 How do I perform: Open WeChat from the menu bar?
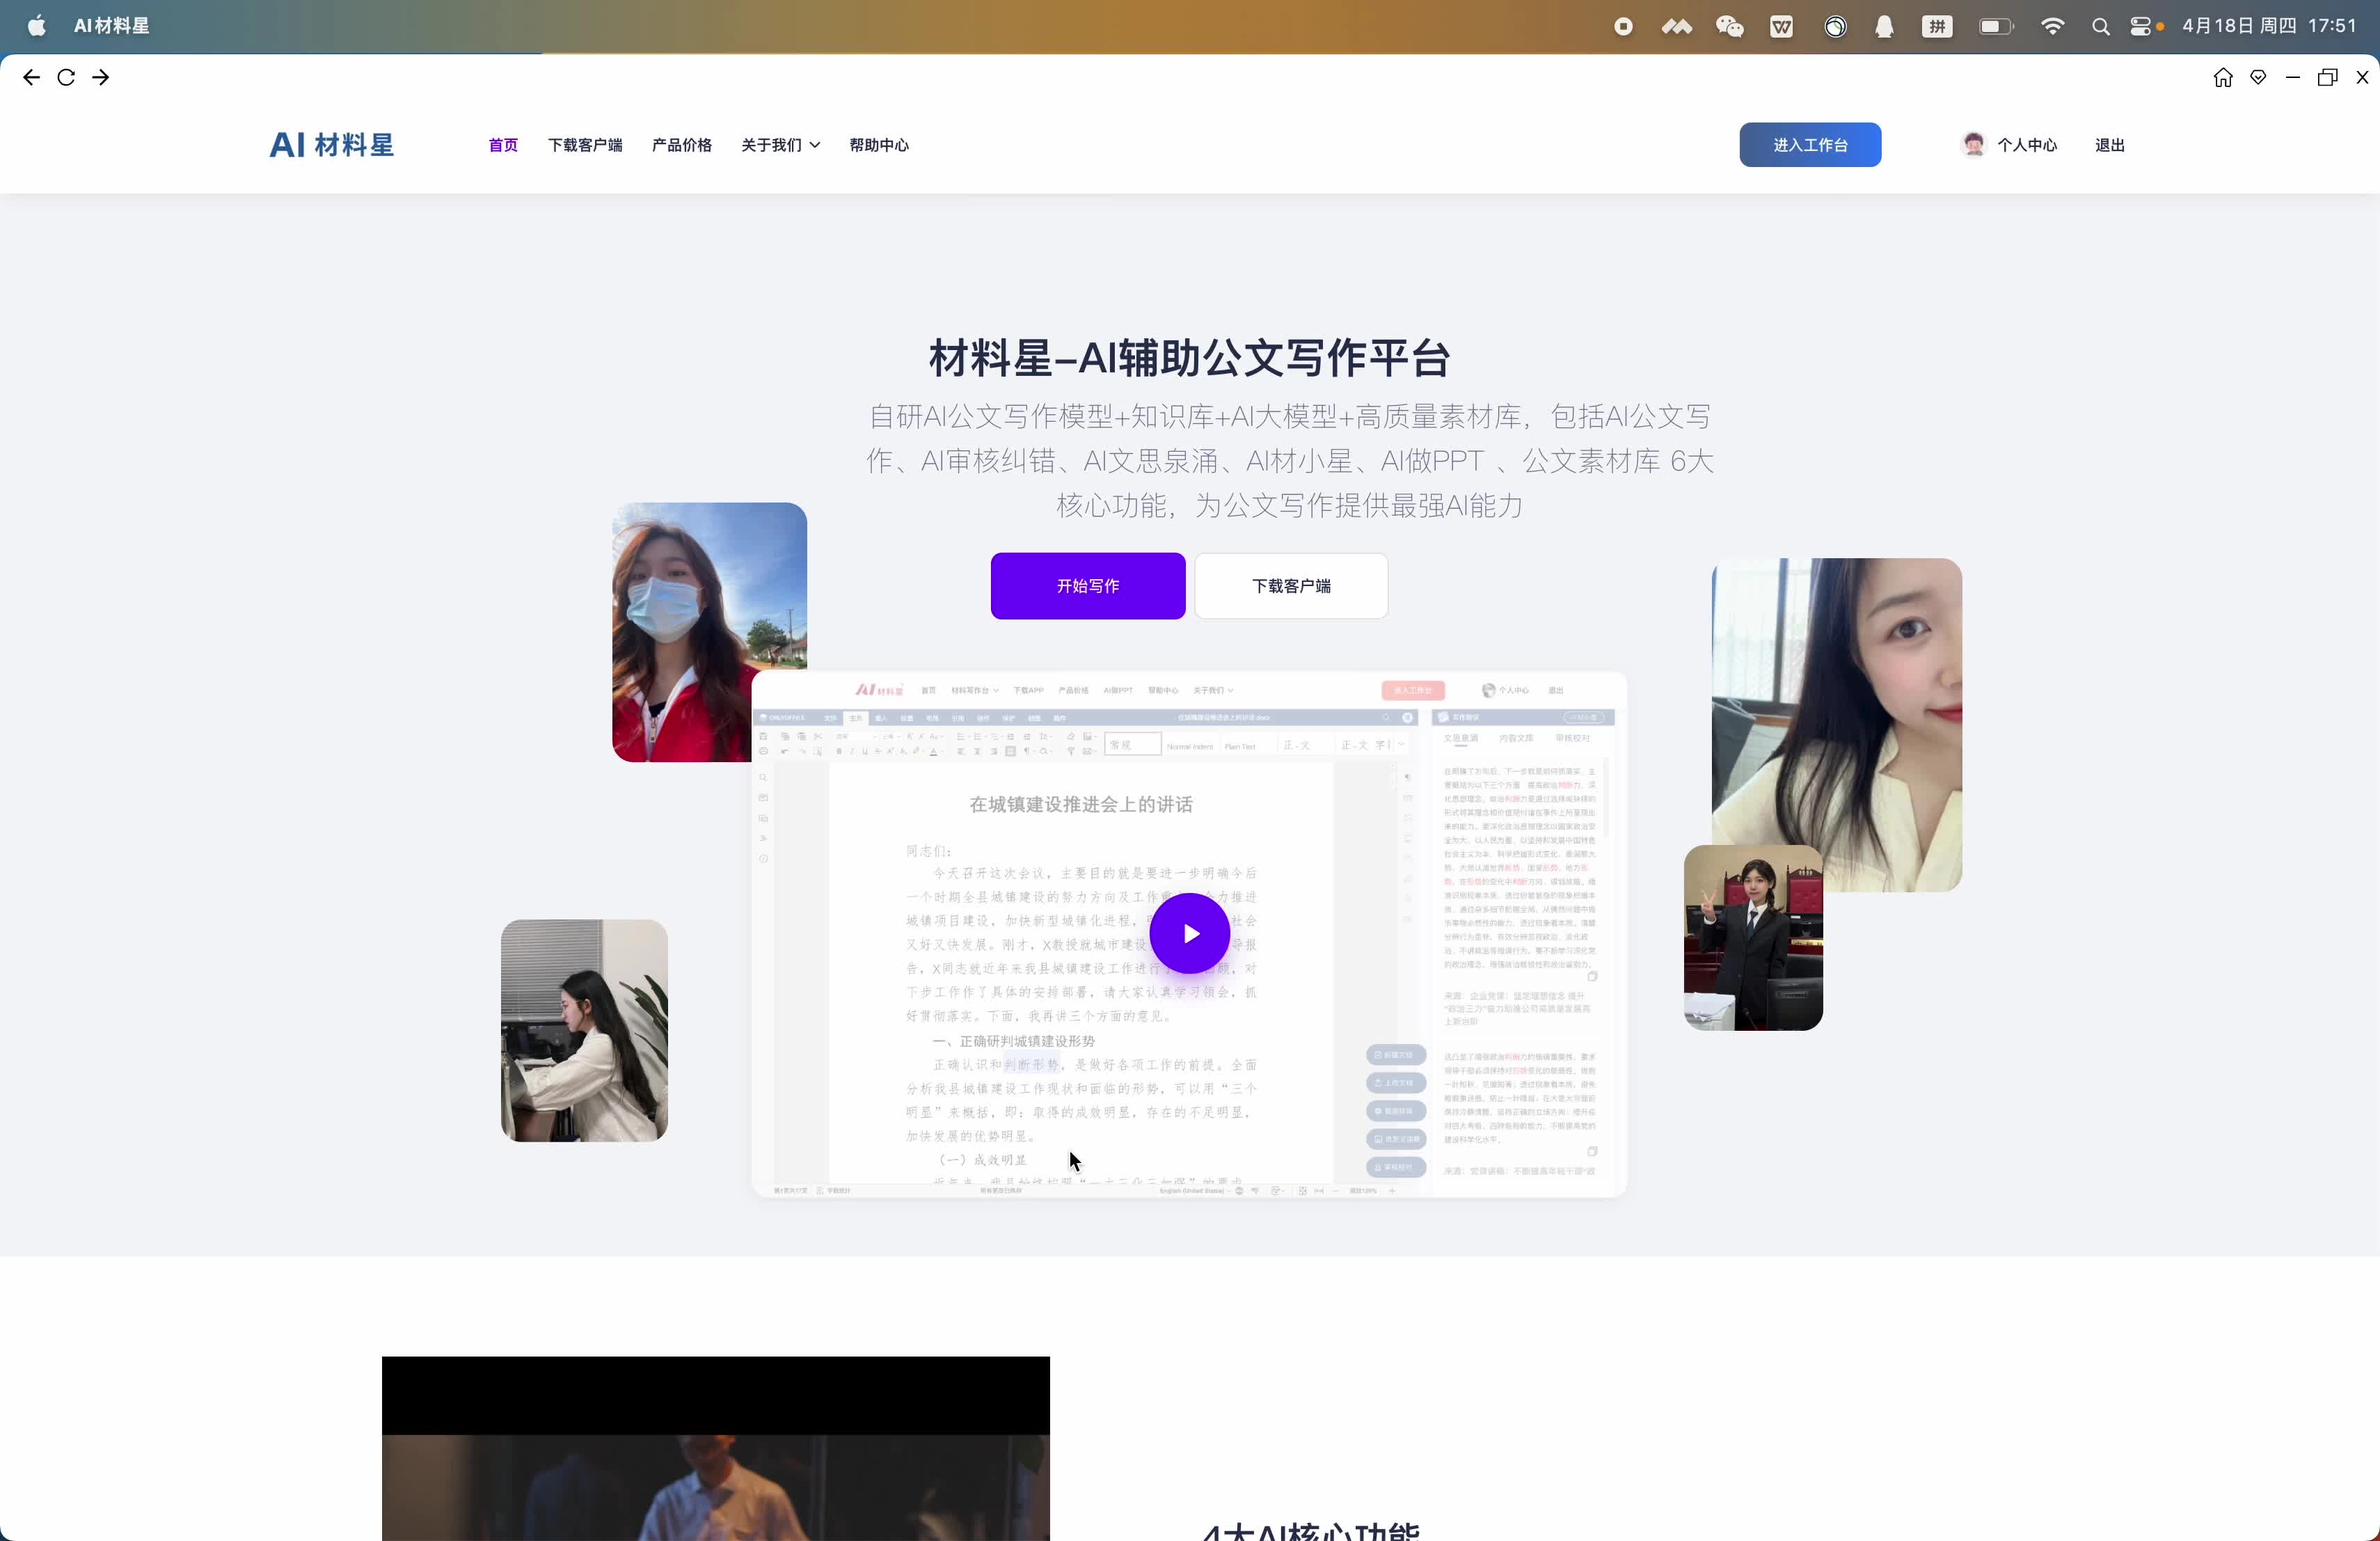coord(1730,26)
